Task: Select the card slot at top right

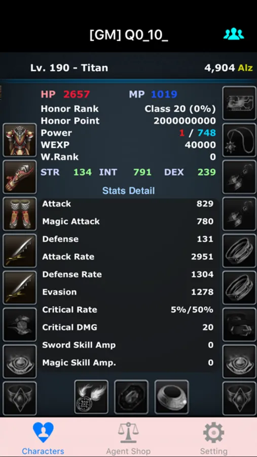Action: pos(239,103)
